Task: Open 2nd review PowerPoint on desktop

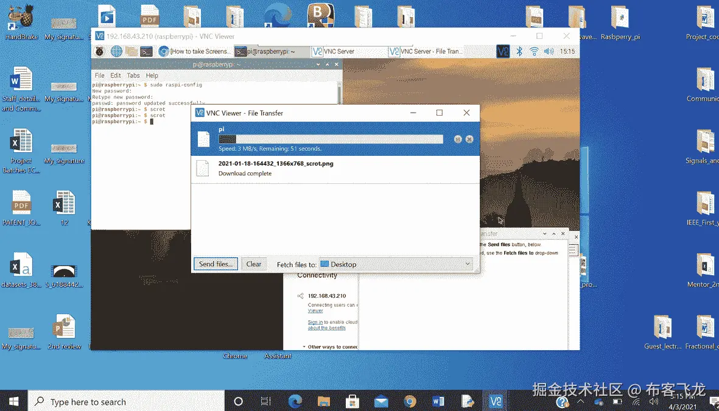Action: 64,332
